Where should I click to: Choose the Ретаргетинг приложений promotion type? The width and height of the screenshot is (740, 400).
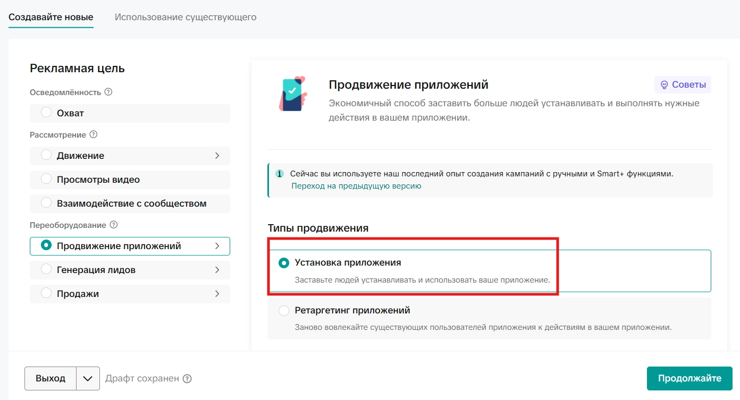point(489,318)
